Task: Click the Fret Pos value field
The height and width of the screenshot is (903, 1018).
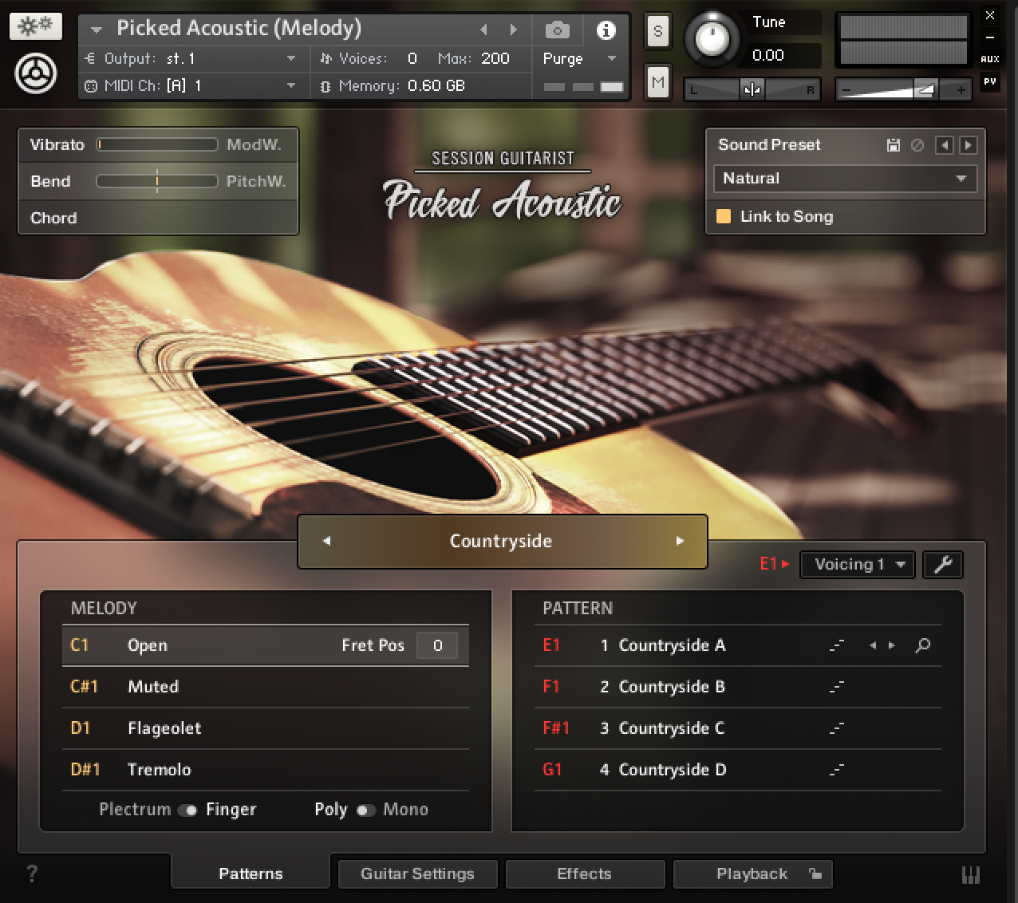Action: tap(437, 645)
